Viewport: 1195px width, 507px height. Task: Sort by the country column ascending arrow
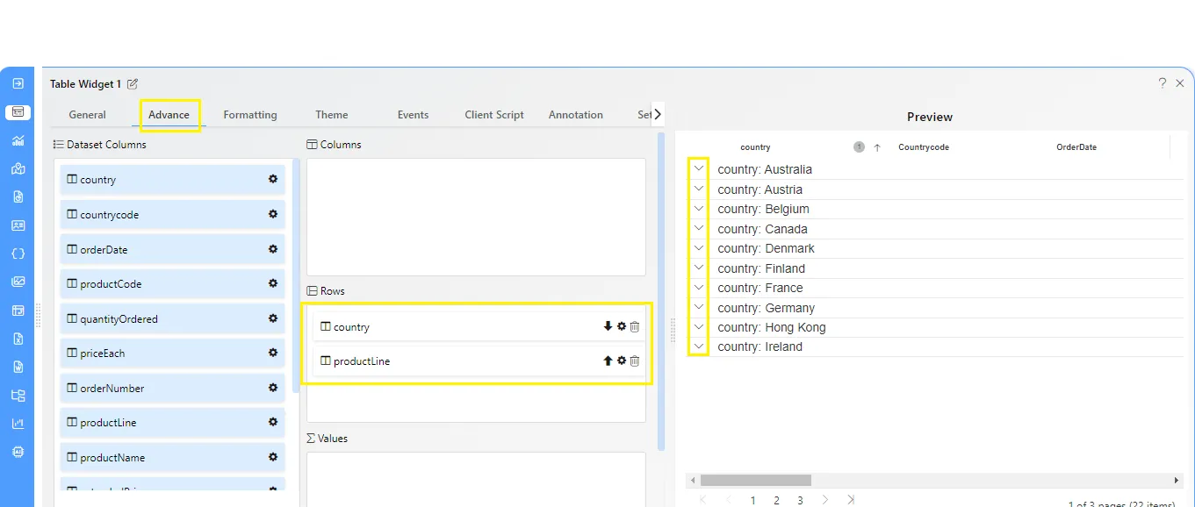[x=876, y=147]
